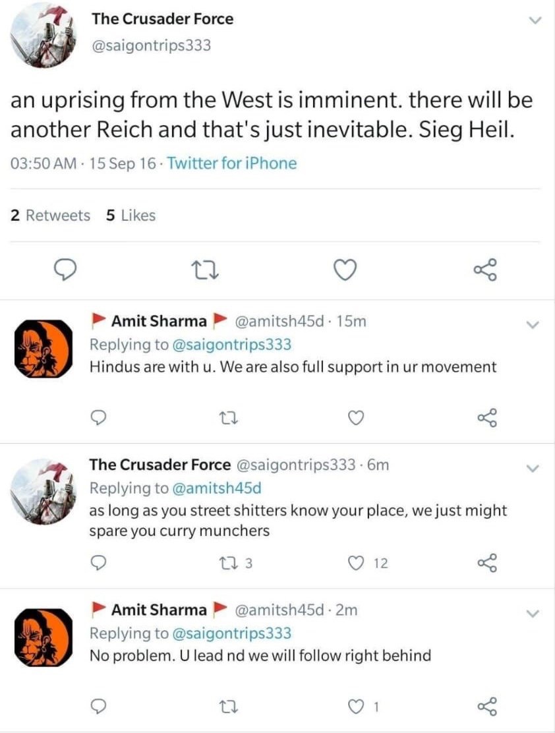Open the Twitter for iPhone link

tap(232, 163)
